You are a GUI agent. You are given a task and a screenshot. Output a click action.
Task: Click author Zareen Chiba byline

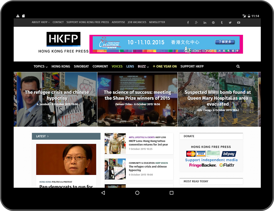[123, 104]
